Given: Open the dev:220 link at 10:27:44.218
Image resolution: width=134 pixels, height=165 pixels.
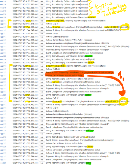Looking at the screenshot, I should (3, 56).
